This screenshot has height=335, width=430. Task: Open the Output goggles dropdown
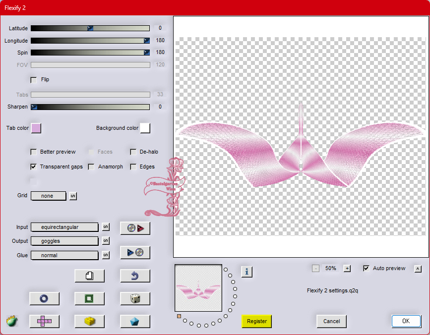click(x=64, y=241)
